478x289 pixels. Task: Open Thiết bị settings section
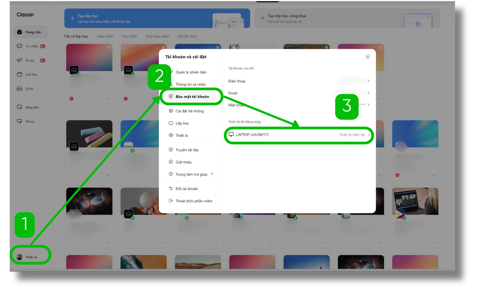182,135
